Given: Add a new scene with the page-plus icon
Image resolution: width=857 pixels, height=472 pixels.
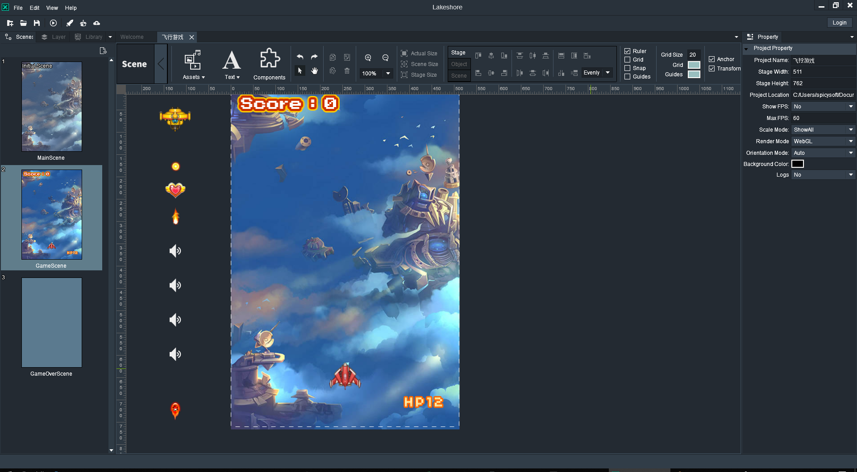Looking at the screenshot, I should coord(103,50).
